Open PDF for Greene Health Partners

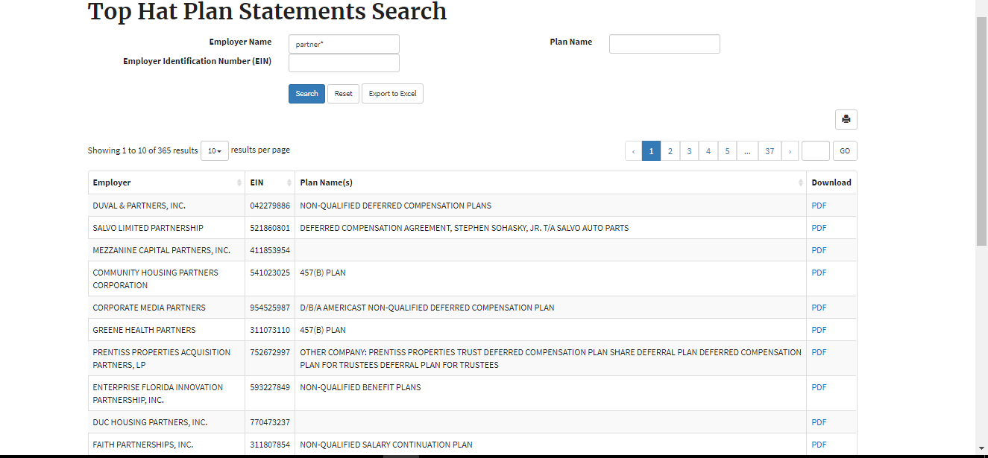(819, 330)
